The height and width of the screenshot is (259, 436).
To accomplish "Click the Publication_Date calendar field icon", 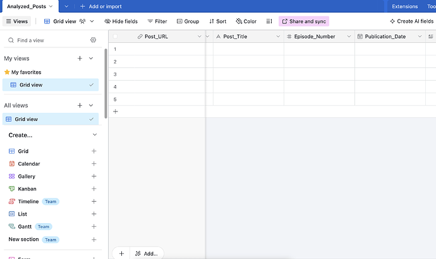I will pos(360,37).
